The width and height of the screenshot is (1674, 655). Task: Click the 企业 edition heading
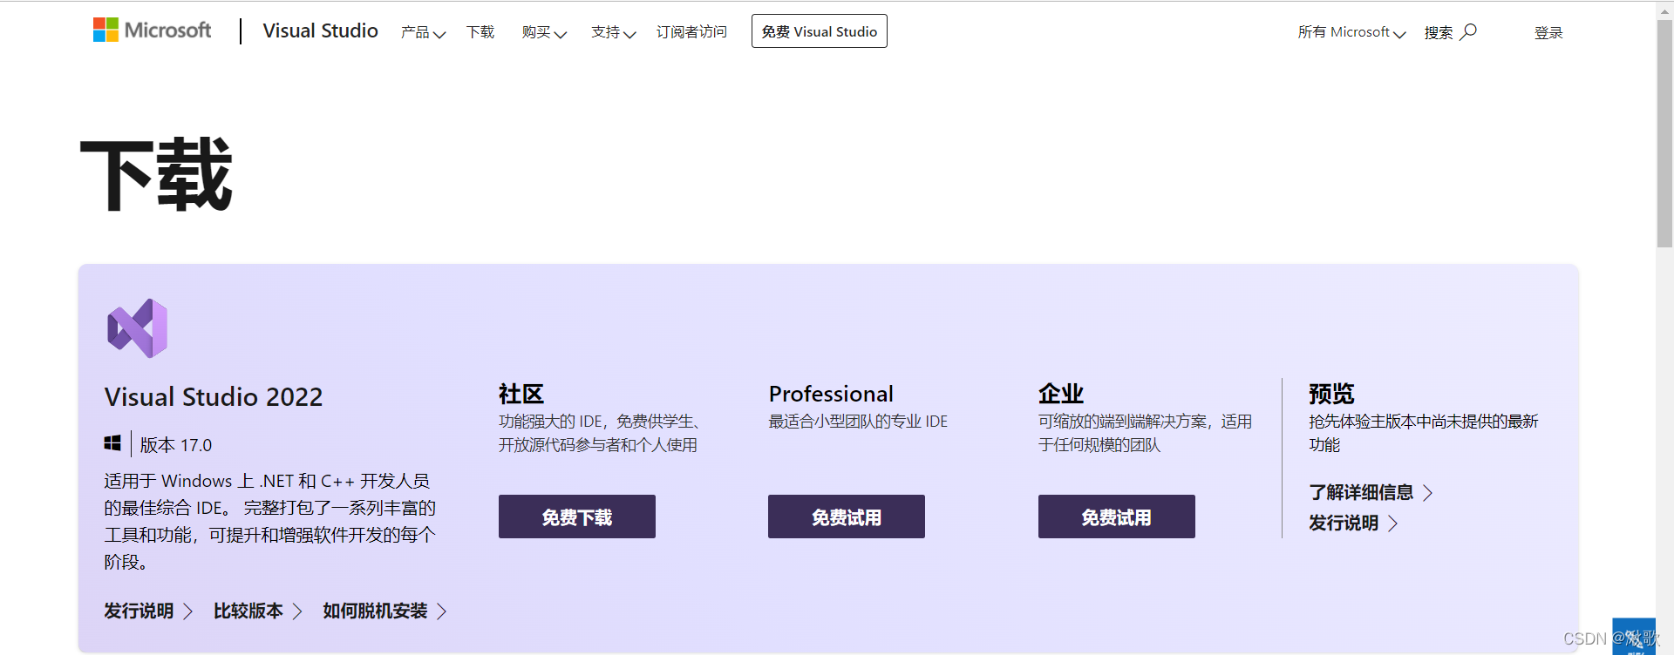(1061, 394)
